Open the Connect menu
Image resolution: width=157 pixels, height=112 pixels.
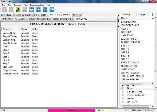tap(17, 5)
